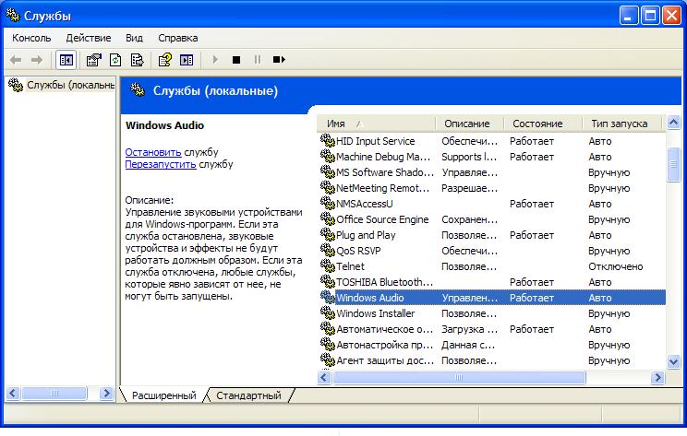Screen dimensions: 687x436
Task: Switch to the Стандартный tab
Action: click(x=249, y=395)
